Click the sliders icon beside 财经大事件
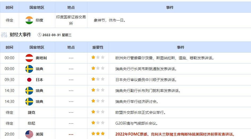The image size is (251, 139). pyautogui.click(x=4, y=35)
